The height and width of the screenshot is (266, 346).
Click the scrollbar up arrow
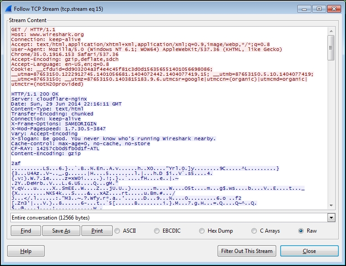point(331,31)
